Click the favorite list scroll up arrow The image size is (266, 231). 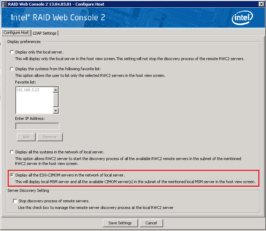(x=56, y=90)
